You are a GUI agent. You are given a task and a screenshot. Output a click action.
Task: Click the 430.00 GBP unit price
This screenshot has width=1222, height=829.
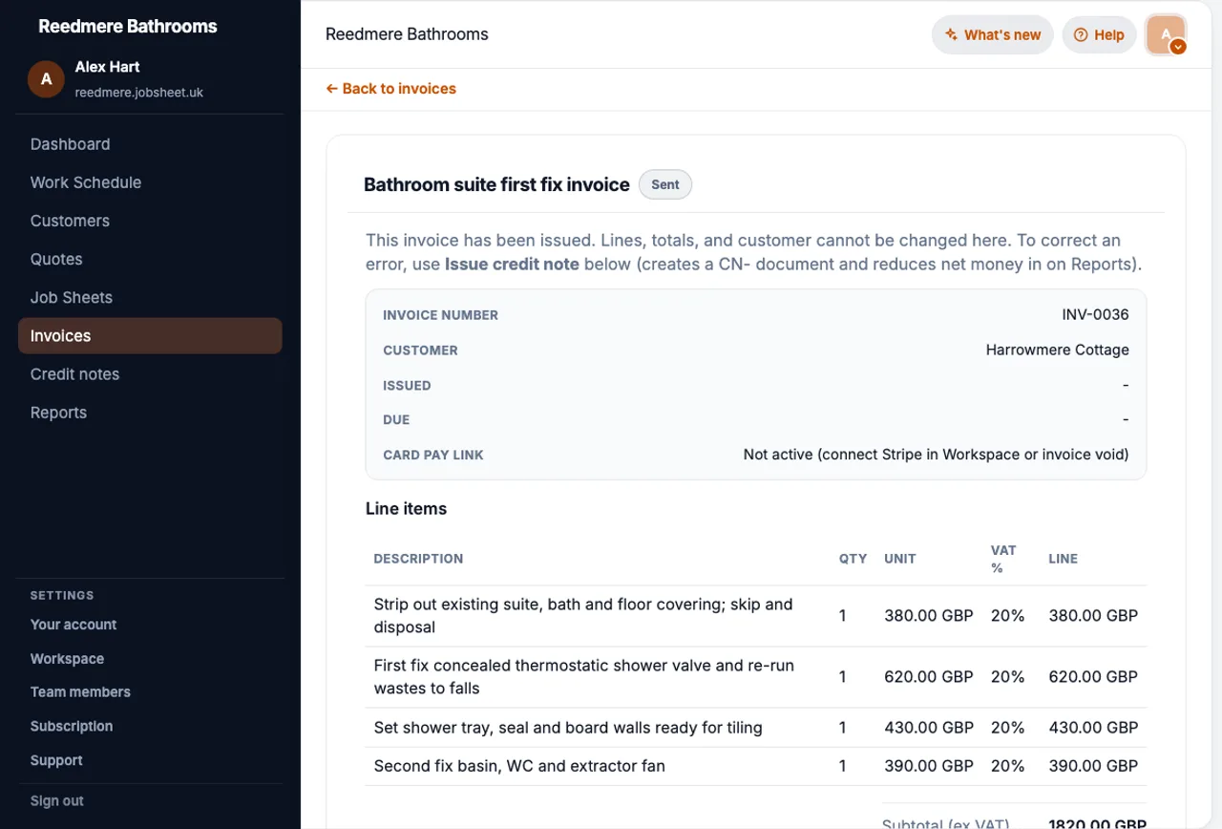pos(929,728)
